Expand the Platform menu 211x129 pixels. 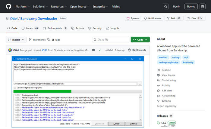[x=23, y=6]
